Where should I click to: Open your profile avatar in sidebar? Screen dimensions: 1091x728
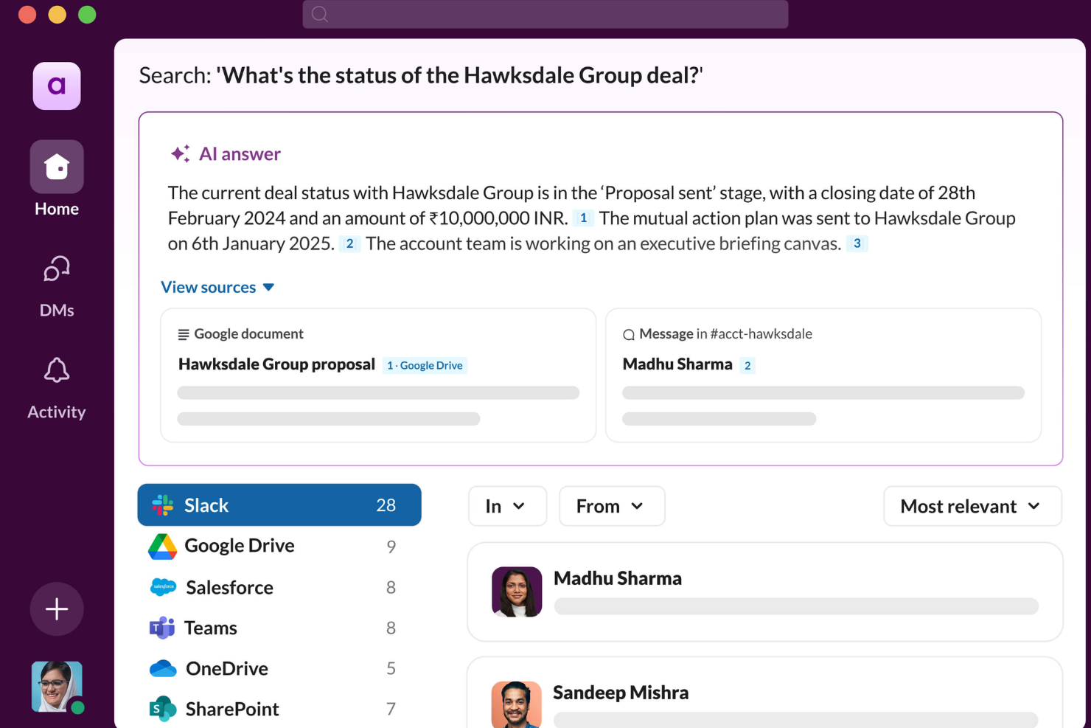point(57,687)
